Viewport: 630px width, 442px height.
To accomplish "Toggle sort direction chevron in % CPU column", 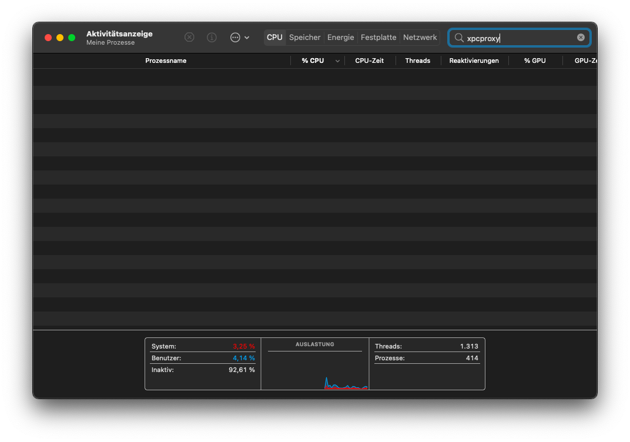I will point(337,61).
